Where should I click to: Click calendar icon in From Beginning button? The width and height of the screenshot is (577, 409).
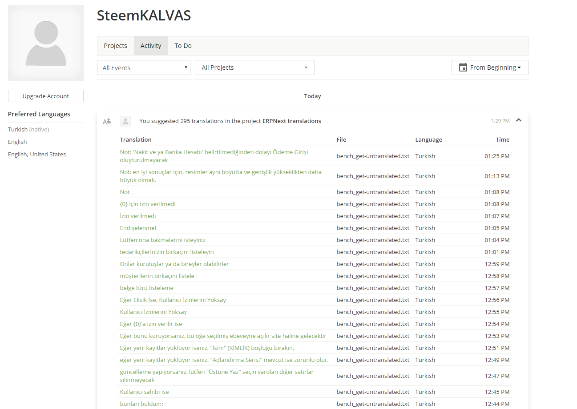[x=463, y=68]
